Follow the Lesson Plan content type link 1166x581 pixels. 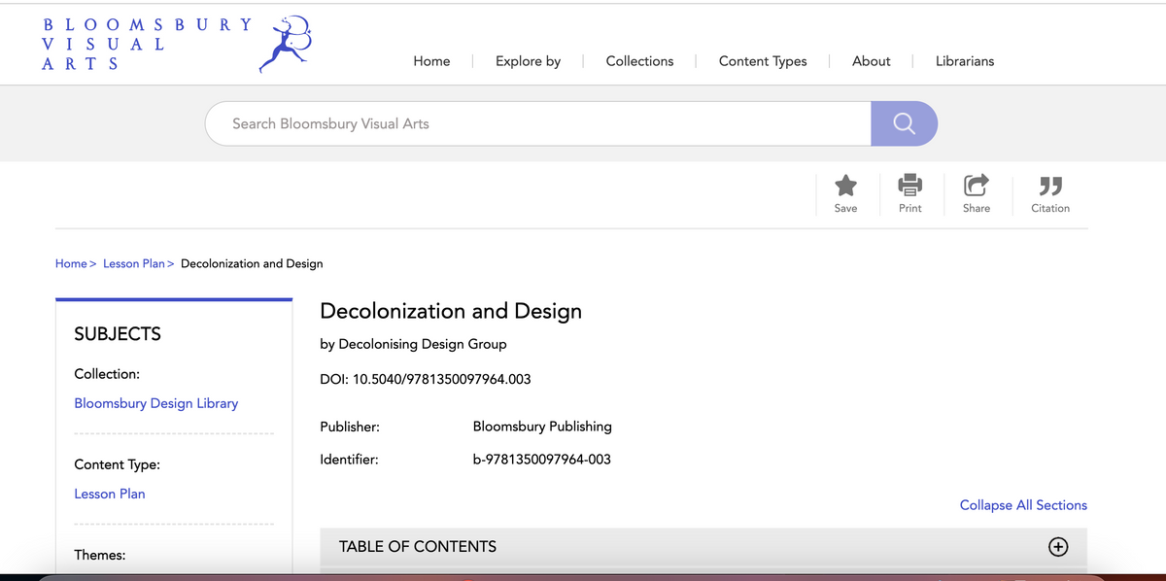tap(110, 494)
